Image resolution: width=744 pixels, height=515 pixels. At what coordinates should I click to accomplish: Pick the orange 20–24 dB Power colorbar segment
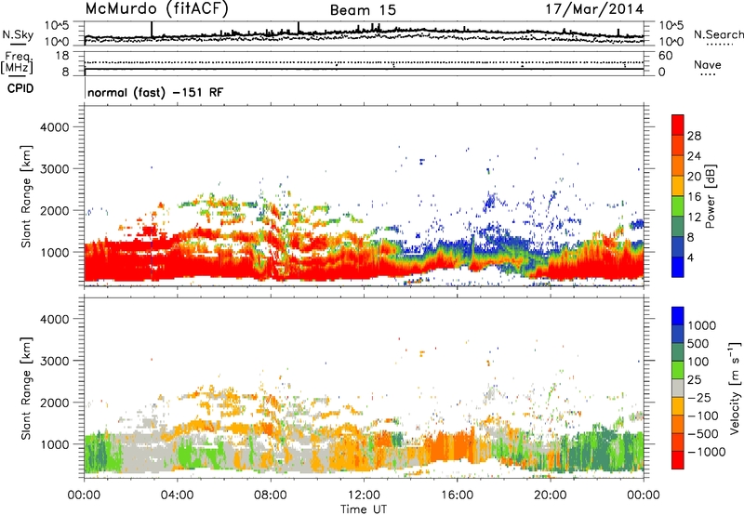pos(678,166)
